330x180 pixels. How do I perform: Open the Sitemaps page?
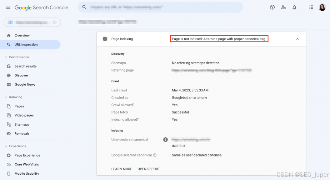click(22, 125)
